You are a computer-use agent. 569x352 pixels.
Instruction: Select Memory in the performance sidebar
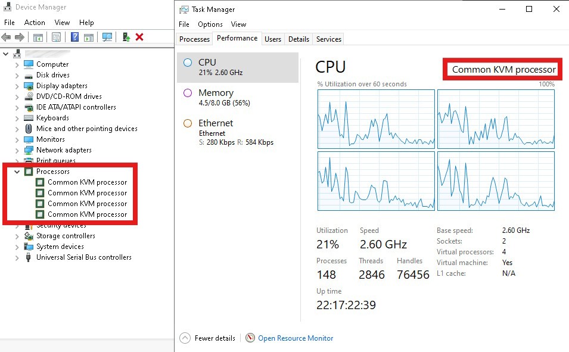[x=216, y=93]
